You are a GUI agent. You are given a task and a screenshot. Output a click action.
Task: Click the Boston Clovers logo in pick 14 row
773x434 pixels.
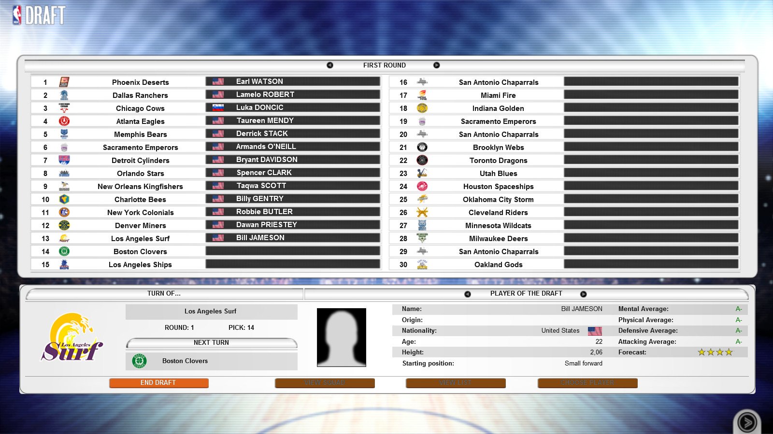[x=64, y=252]
